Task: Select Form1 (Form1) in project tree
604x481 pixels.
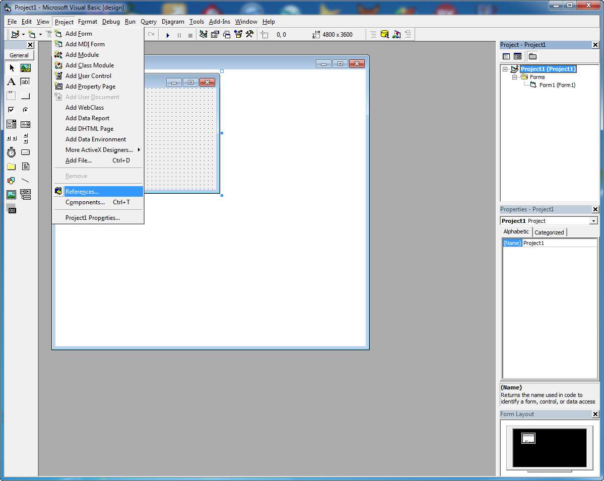Action: pos(557,85)
